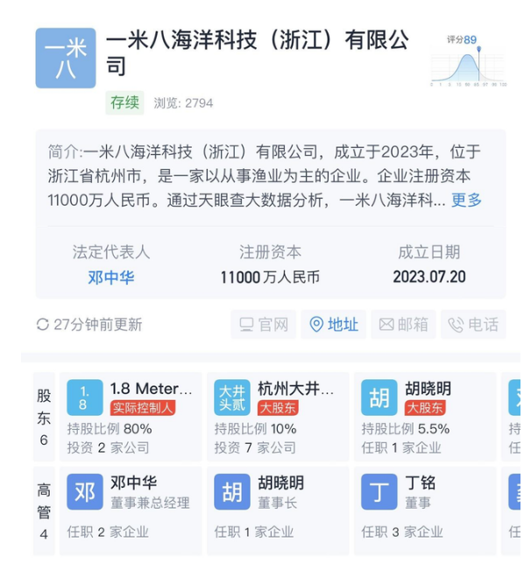Screen dimensions: 531x563
Task: Click the 丁 executive avatar icon
Action: (379, 491)
